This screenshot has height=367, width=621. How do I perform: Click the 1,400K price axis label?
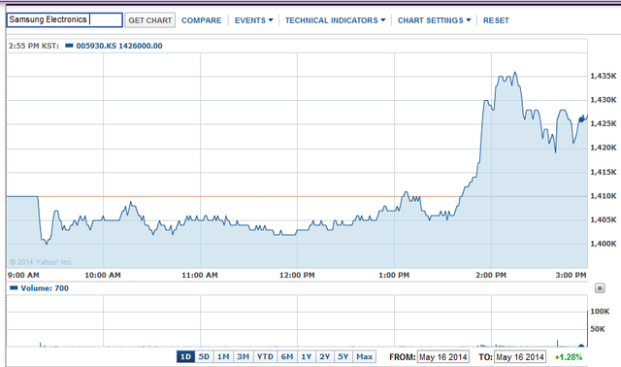coord(604,244)
